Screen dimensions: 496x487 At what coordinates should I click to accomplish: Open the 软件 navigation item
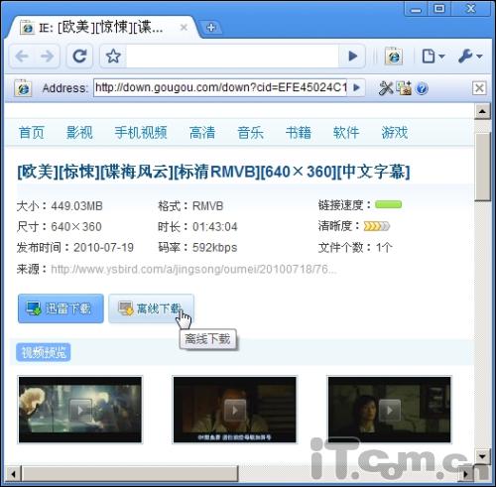click(346, 133)
